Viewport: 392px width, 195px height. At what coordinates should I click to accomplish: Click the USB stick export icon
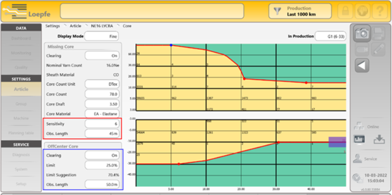[362, 49]
